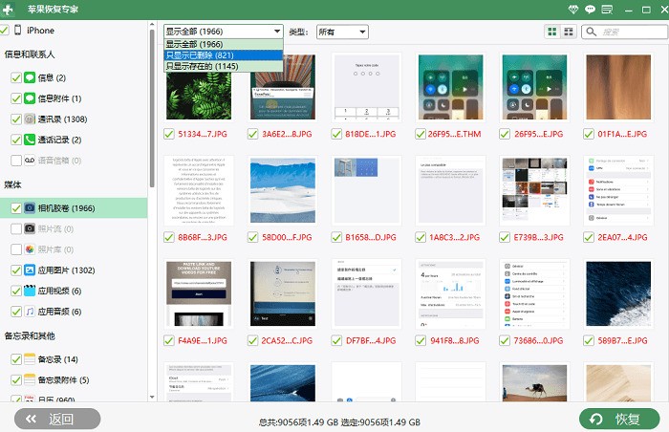Uncheck the 通讯录 (1308) checkbox

point(16,119)
